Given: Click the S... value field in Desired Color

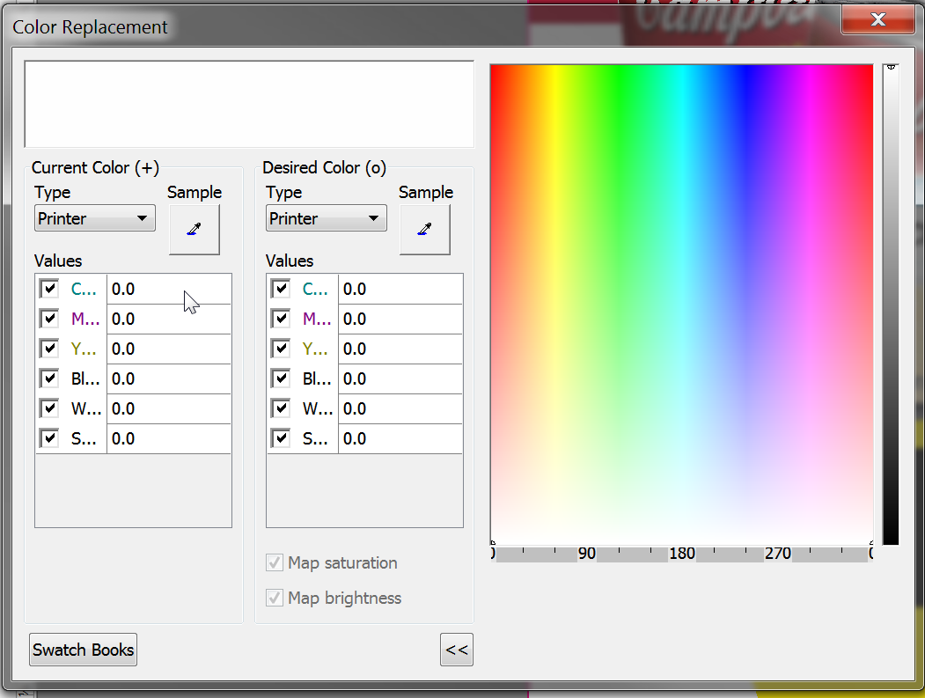Looking at the screenshot, I should (400, 439).
